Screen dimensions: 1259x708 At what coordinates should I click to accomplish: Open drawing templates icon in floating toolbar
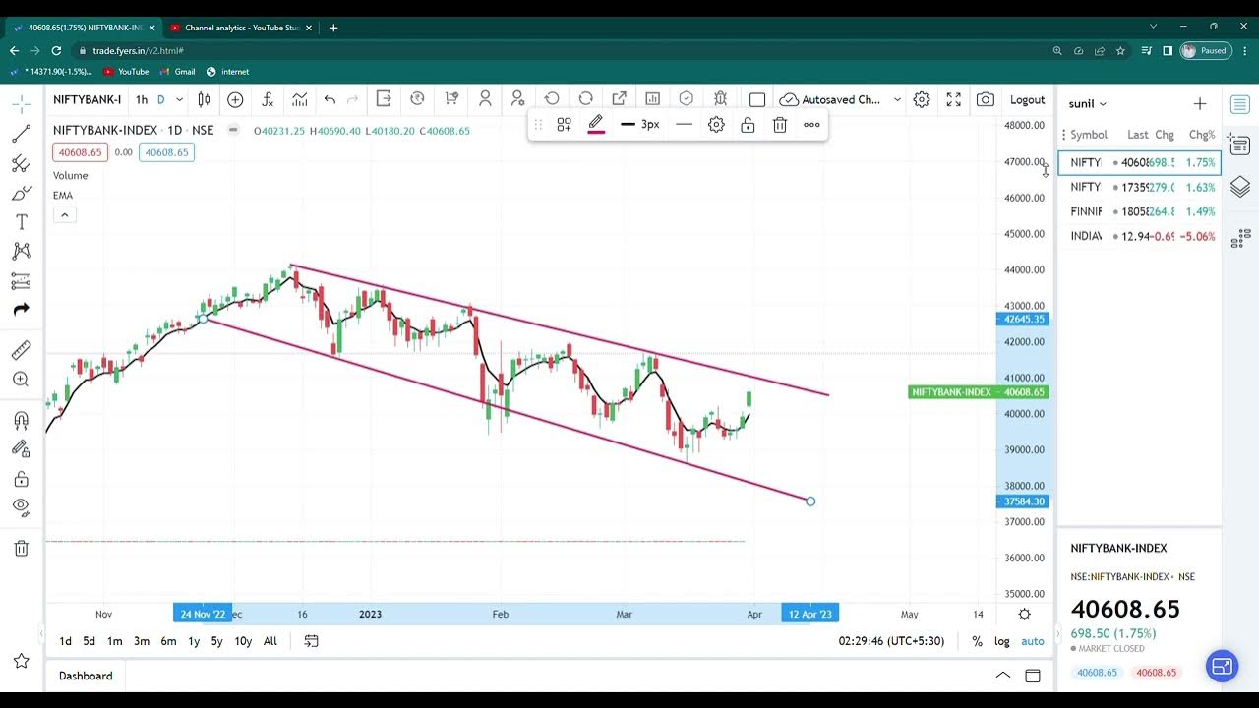pos(565,125)
